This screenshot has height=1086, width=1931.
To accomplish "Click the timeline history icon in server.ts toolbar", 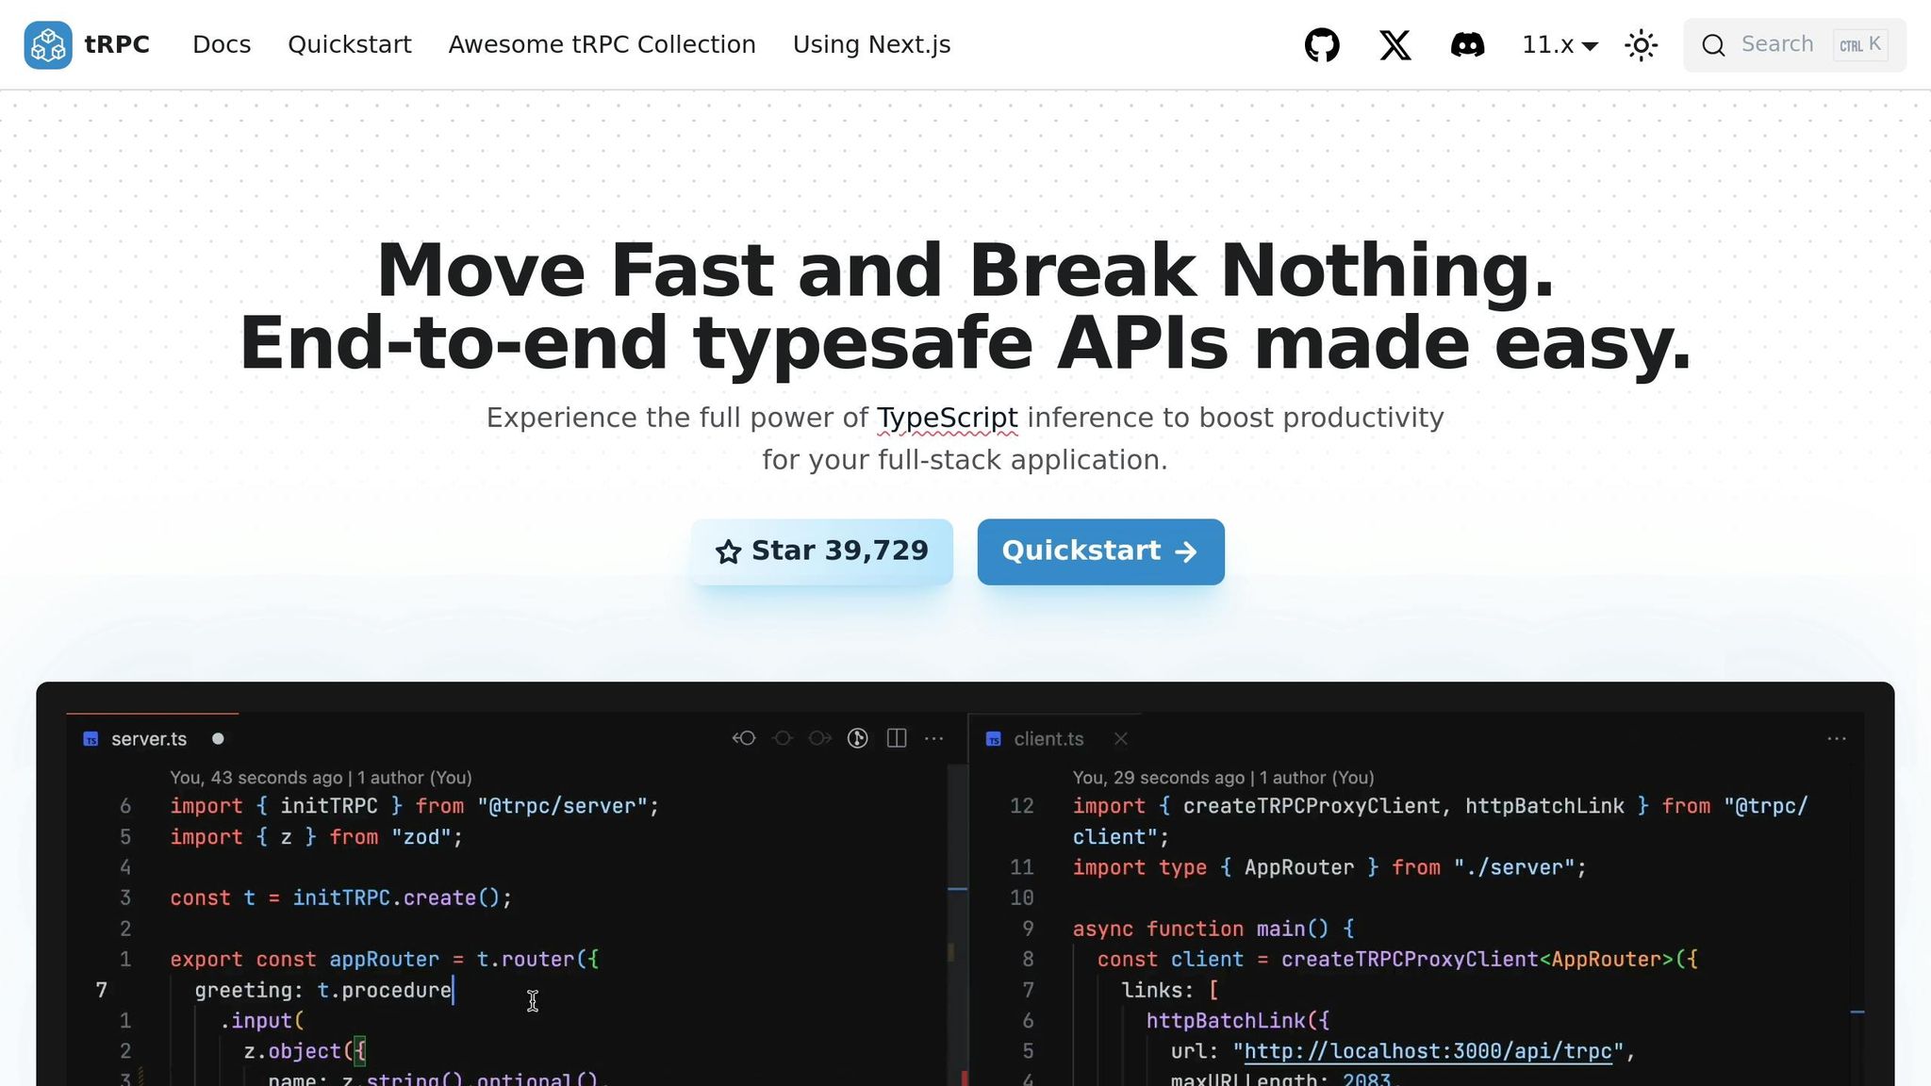I will (857, 738).
